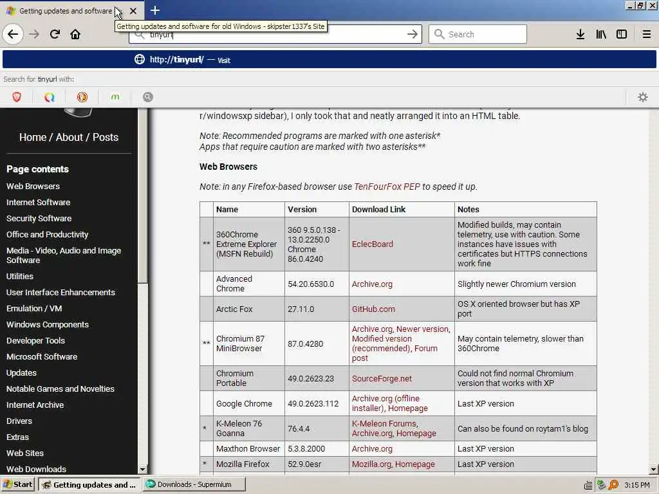This screenshot has width=659, height=494.
Task: Click the Search input field
Action: tap(478, 34)
